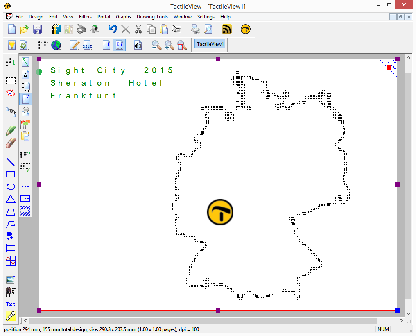This screenshot has height=336, width=416.
Task: Click the scanner icon in toolbar
Action: tap(81, 29)
